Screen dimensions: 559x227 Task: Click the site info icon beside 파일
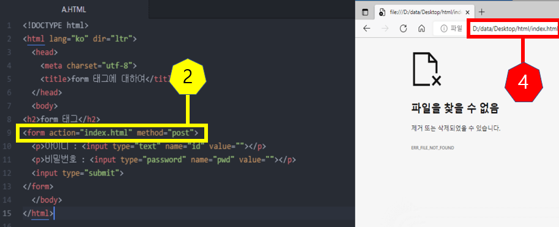444,29
